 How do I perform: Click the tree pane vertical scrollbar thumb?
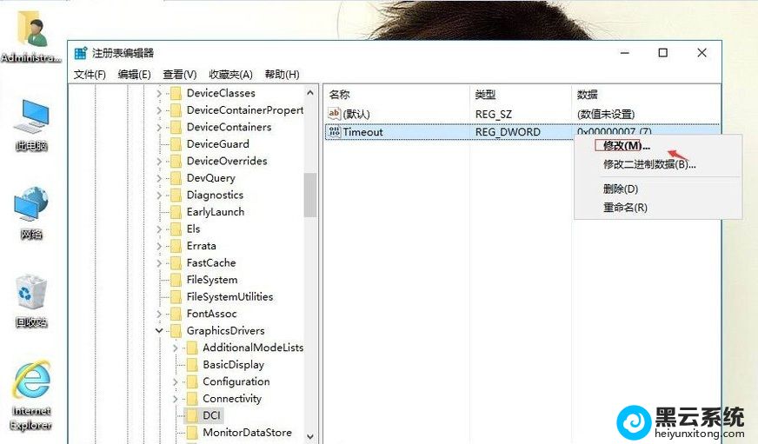coord(310,195)
